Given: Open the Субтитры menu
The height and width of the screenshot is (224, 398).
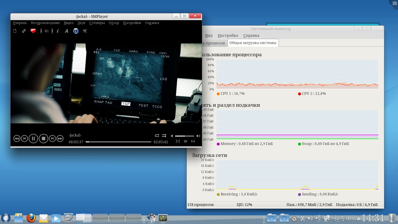Looking at the screenshot, I should pos(97,23).
